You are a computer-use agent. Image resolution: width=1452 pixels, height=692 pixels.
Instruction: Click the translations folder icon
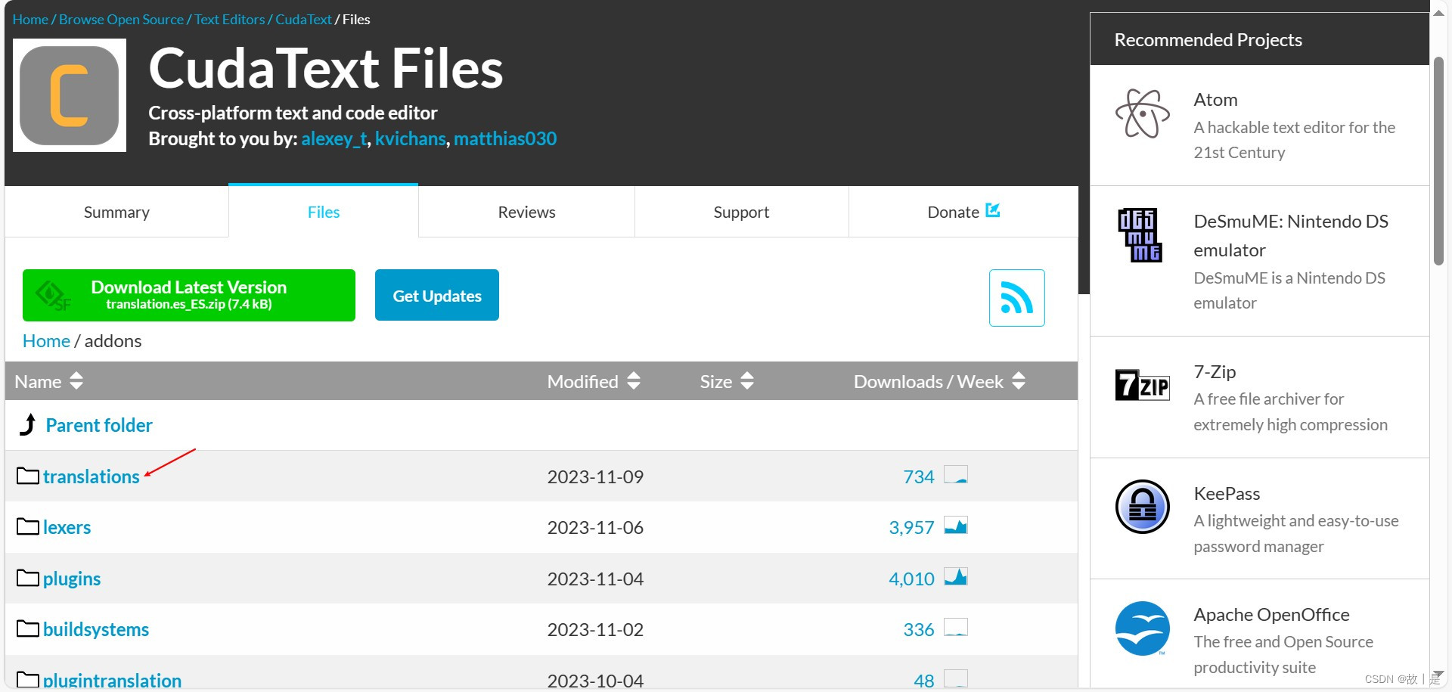point(28,476)
